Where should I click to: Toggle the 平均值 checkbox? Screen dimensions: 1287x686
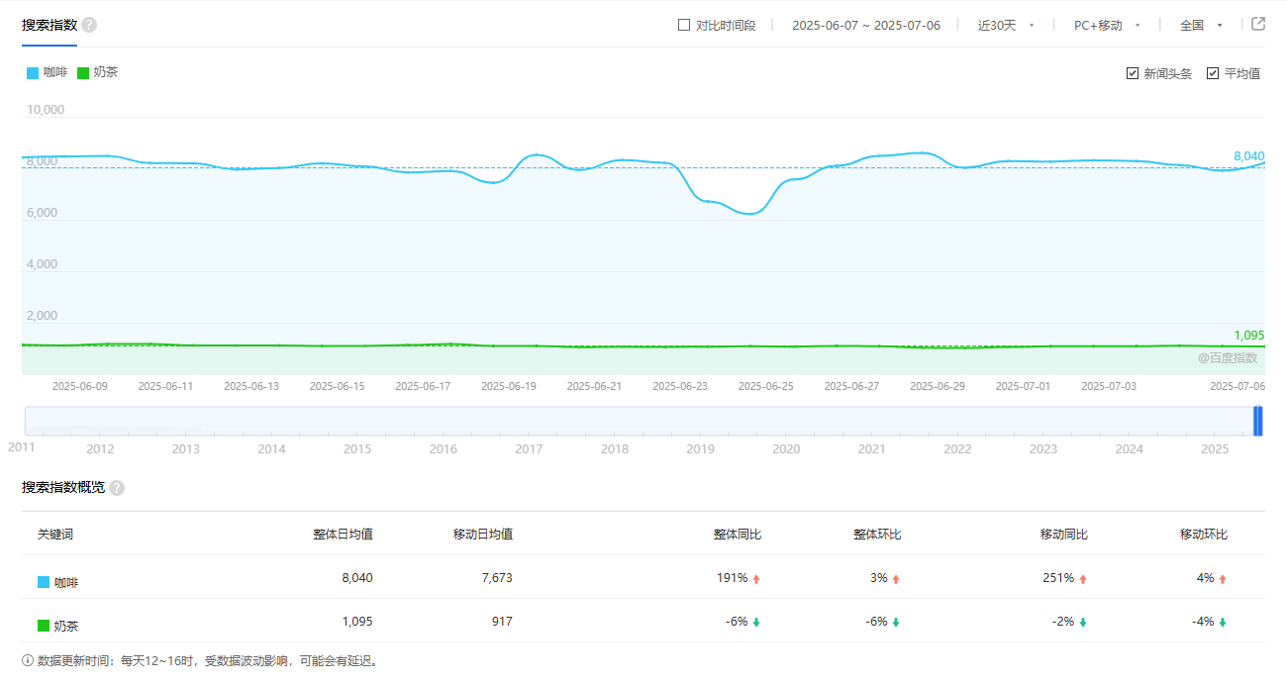(x=1213, y=73)
